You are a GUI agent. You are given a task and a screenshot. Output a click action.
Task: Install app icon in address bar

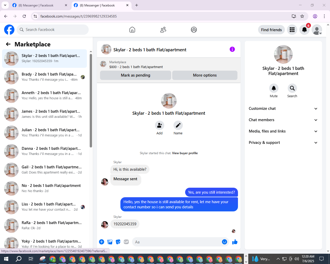pos(294,16)
